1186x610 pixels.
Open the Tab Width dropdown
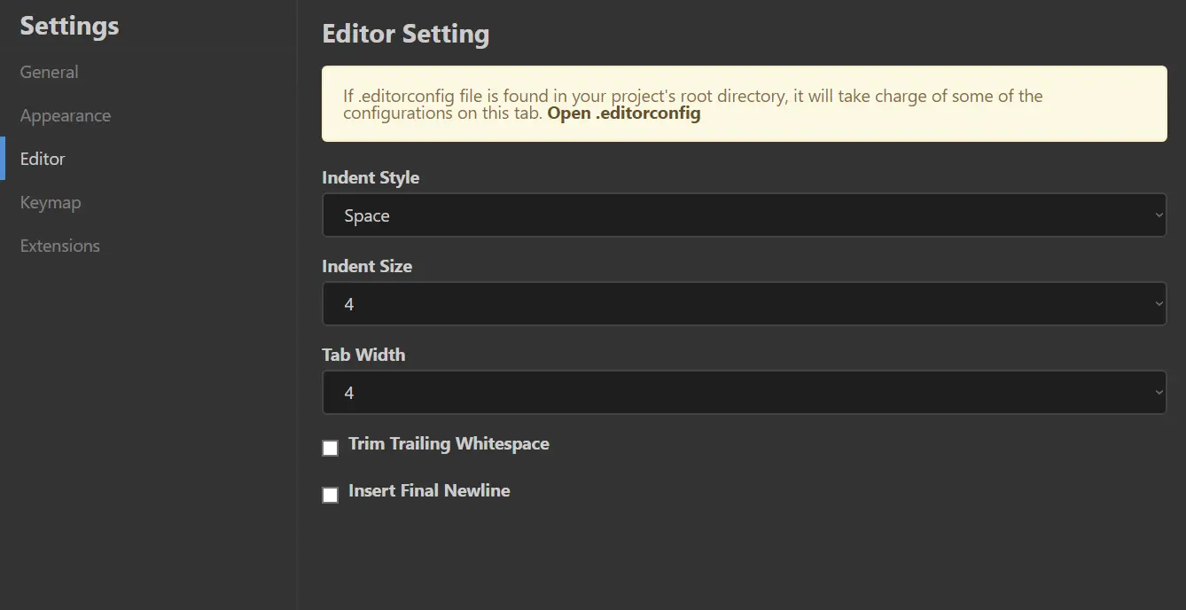(x=744, y=392)
